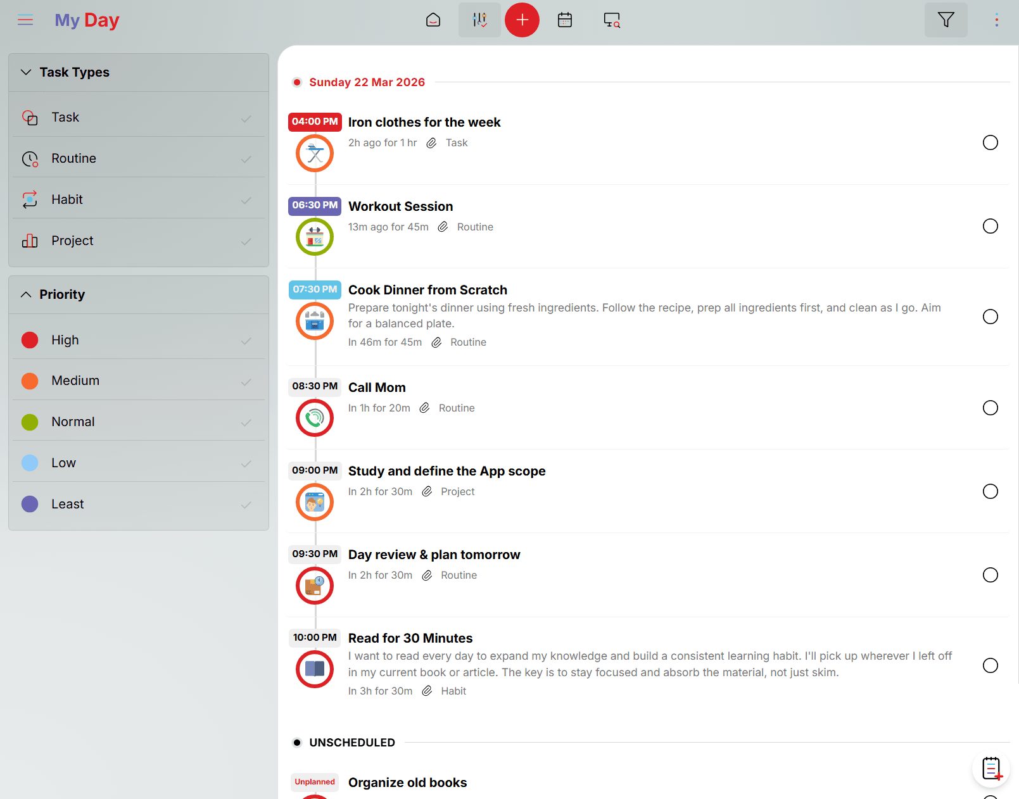Click the floating add-note clipboard icon

point(991,768)
